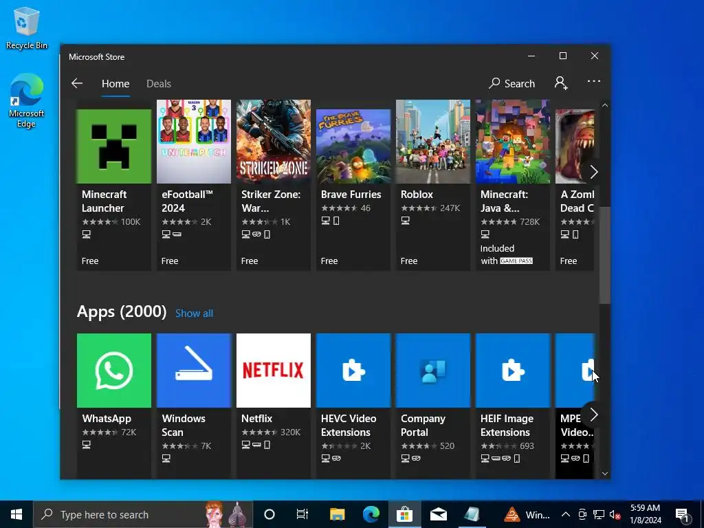Switch to the Deals tab
704x528 pixels.
click(159, 83)
